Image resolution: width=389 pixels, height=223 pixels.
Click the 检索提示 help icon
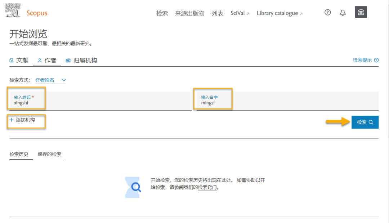[376, 60]
